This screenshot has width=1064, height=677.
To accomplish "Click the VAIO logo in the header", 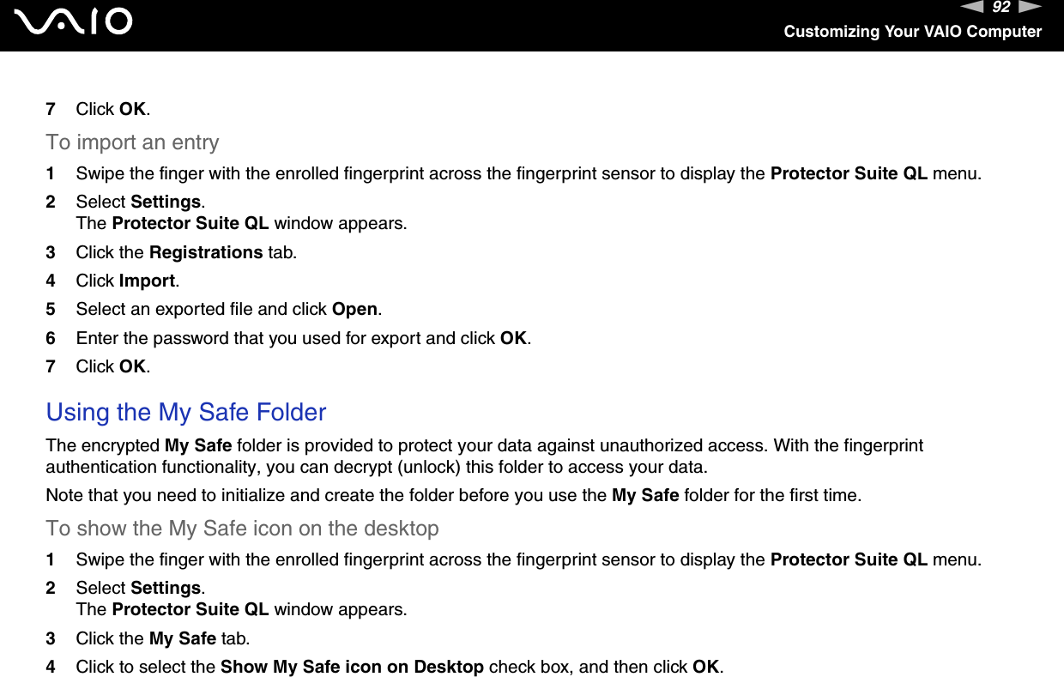I will tap(78, 22).
